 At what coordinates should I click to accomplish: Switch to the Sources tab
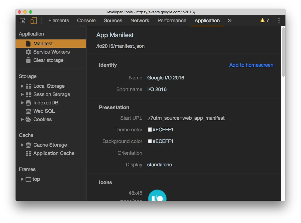(113, 21)
